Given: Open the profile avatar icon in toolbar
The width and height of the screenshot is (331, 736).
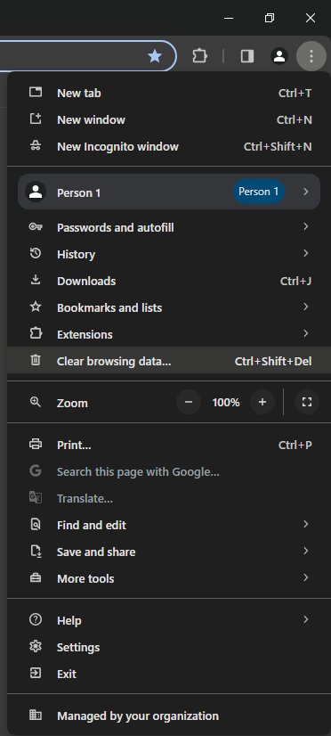Looking at the screenshot, I should [279, 56].
